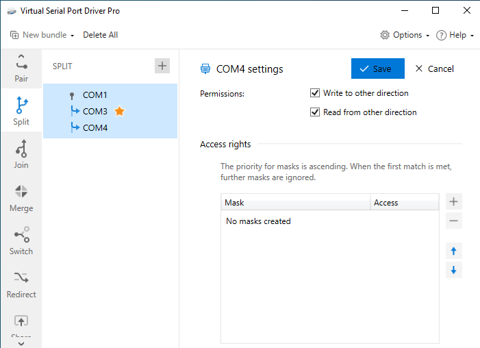Click the Help question mark icon

441,35
